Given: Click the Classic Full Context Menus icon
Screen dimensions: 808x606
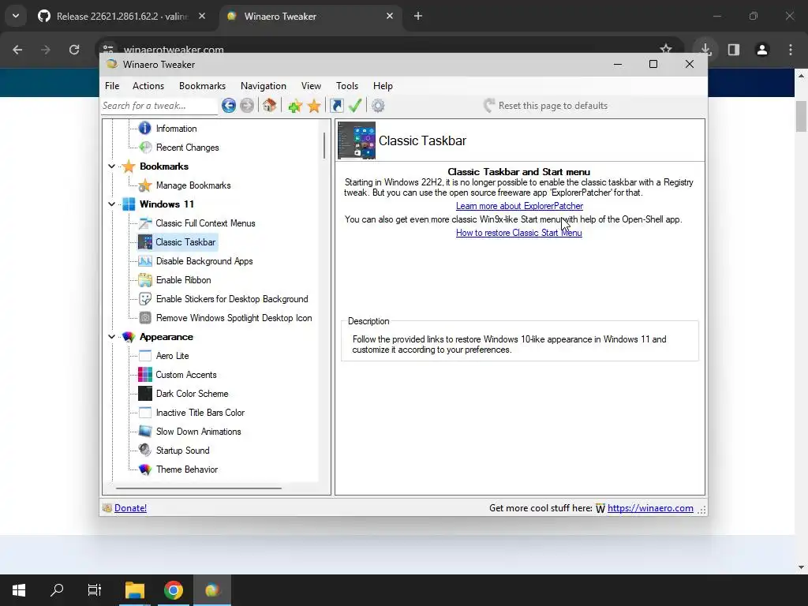Looking at the screenshot, I should click(145, 223).
